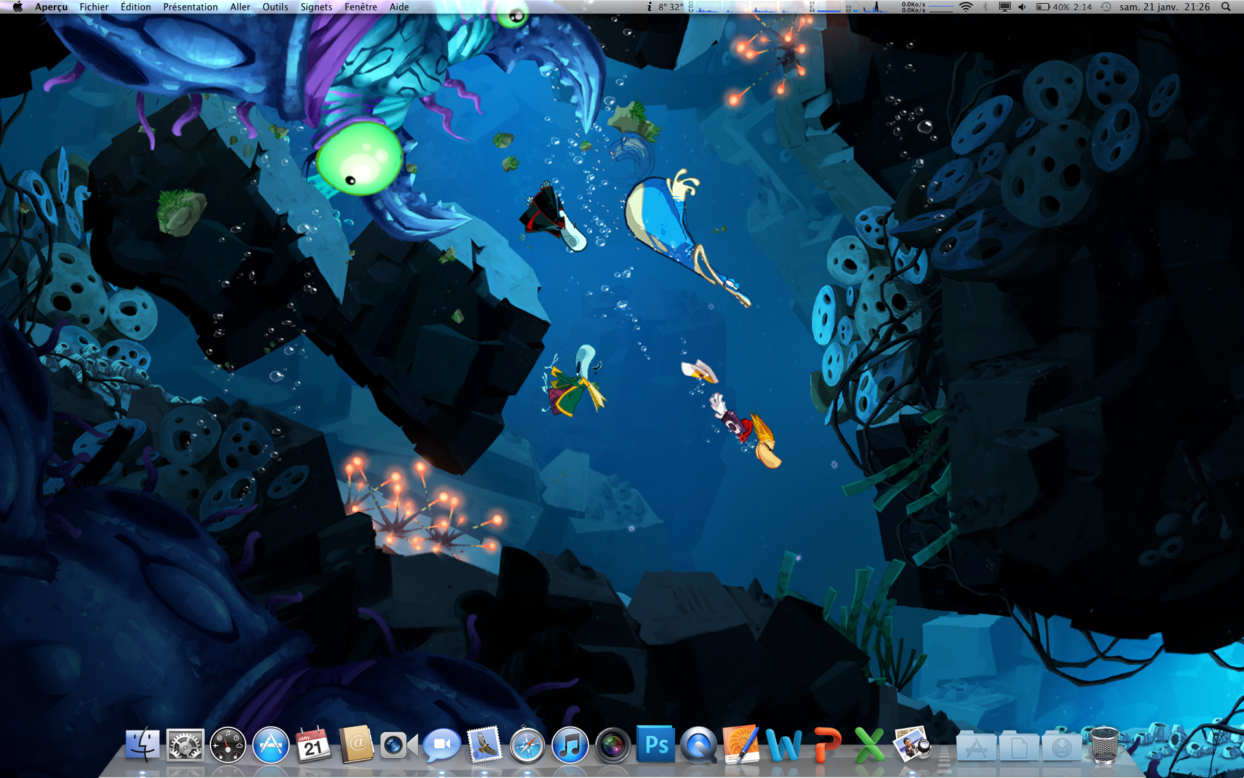Screen dimensions: 1244x778
Task: Open iCal calendar showing 21
Action: tap(314, 746)
